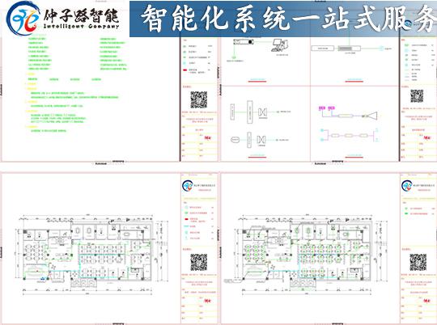Image resolution: width=437 pixels, height=325 pixels.
Task: Click the red stamp mark in the top-left title block
Action: pos(208,137)
